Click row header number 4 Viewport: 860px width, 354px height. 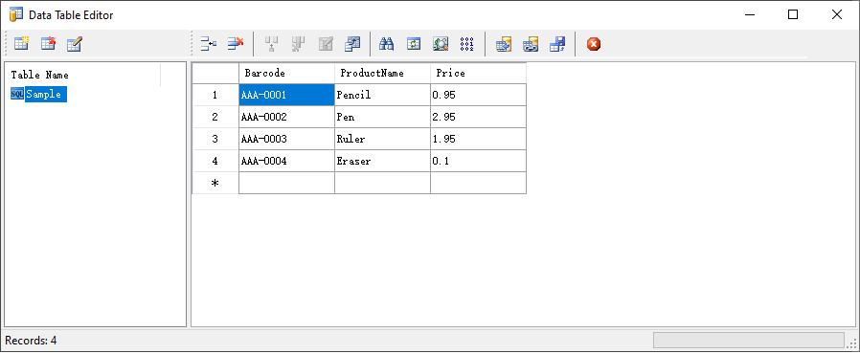coord(215,161)
